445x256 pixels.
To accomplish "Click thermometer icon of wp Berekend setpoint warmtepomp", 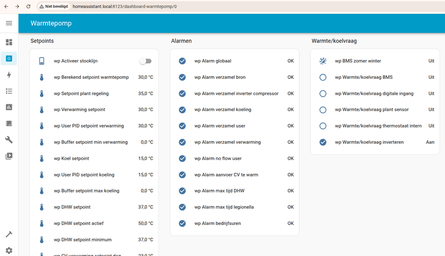I will [x=42, y=77].
